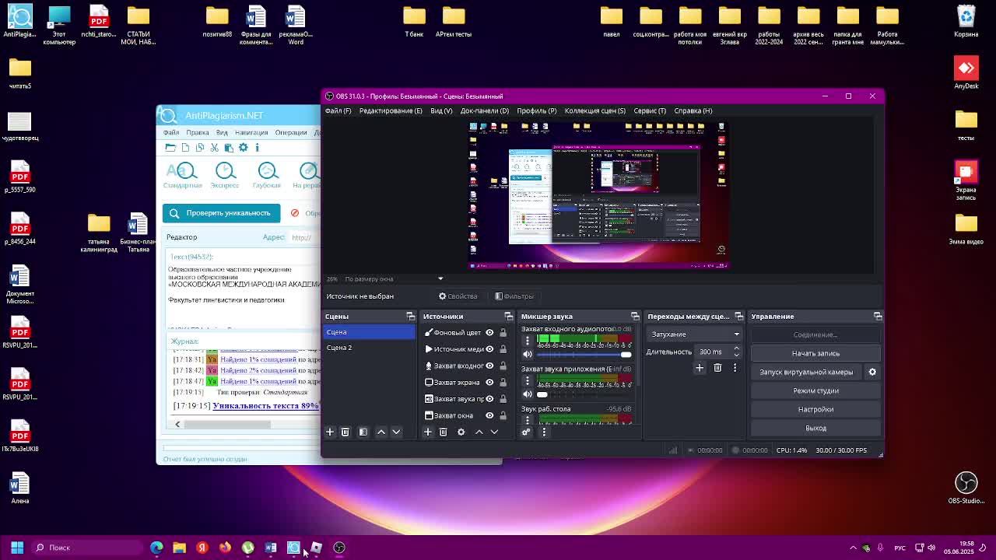Screen dimensions: 996x560
Task: Toggle visibility of Захват экрана source
Action: click(x=489, y=382)
